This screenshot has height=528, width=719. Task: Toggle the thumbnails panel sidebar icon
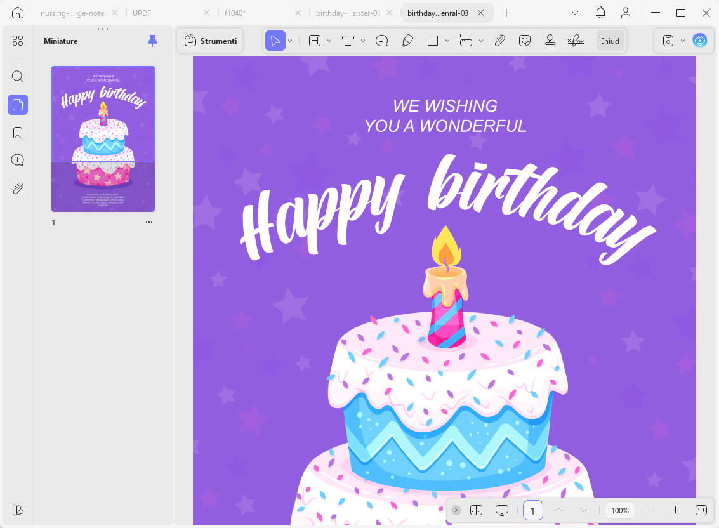click(x=17, y=105)
